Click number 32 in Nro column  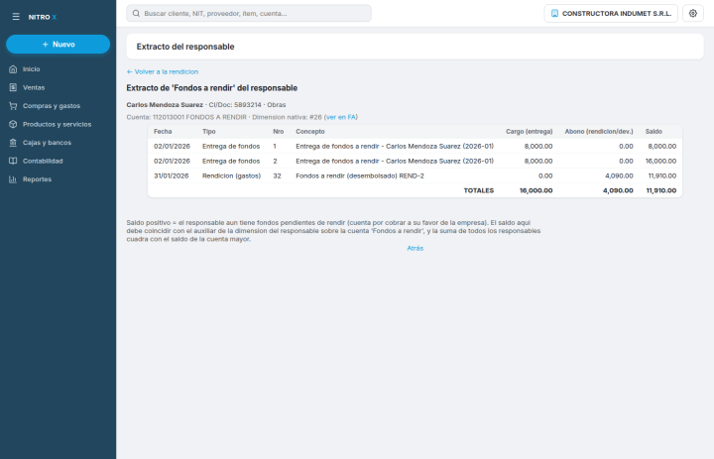(x=277, y=175)
